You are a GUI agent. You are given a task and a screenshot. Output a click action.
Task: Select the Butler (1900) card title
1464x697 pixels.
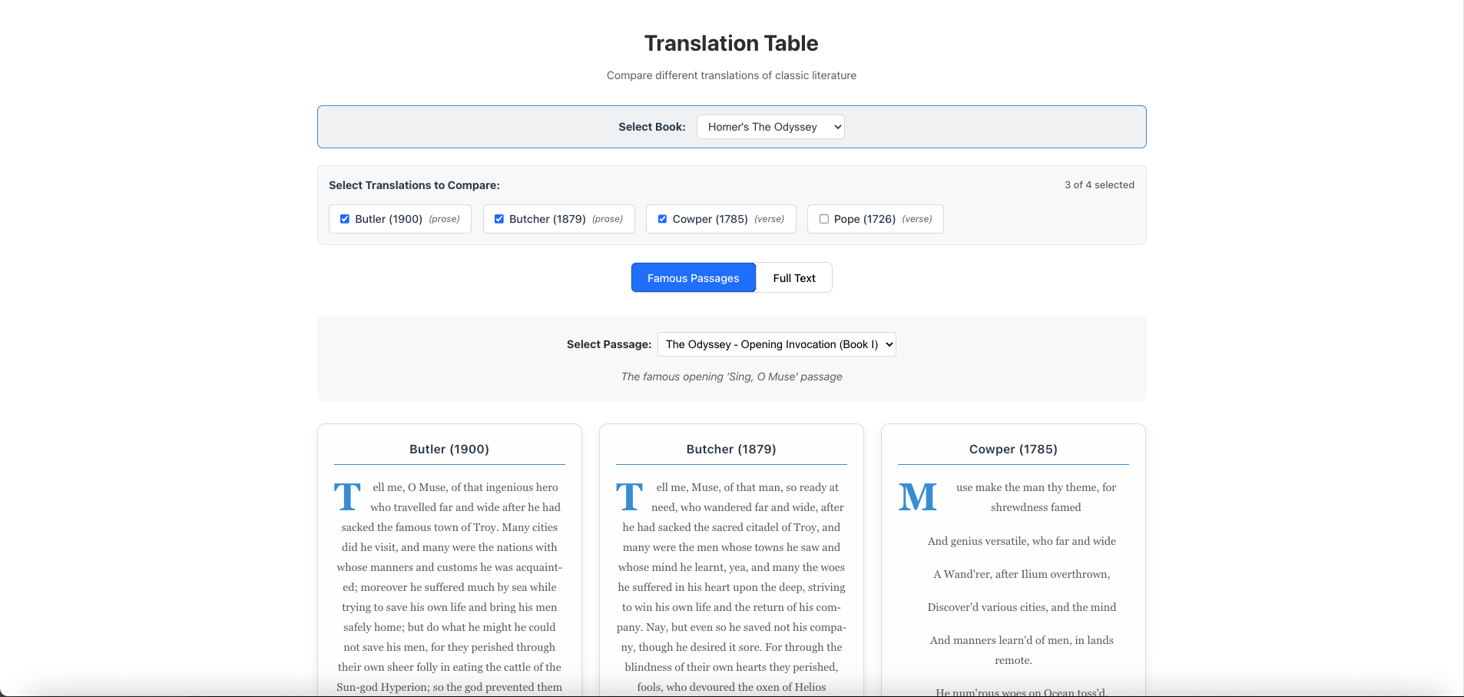pos(449,449)
